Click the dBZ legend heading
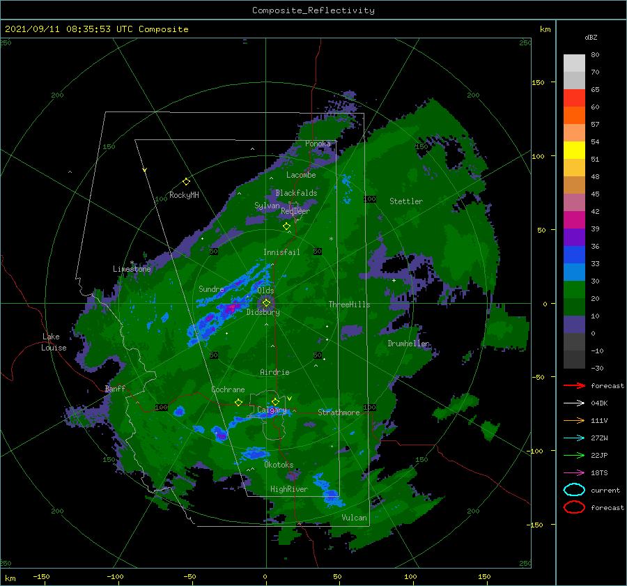627x586 pixels. (x=591, y=37)
